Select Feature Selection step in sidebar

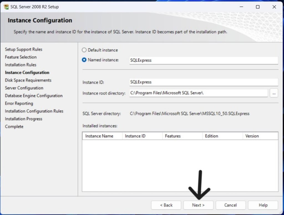21,57
